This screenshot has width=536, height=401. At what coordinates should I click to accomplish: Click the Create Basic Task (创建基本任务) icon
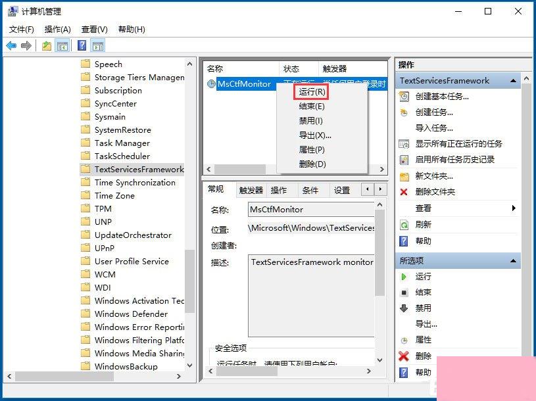(x=404, y=97)
